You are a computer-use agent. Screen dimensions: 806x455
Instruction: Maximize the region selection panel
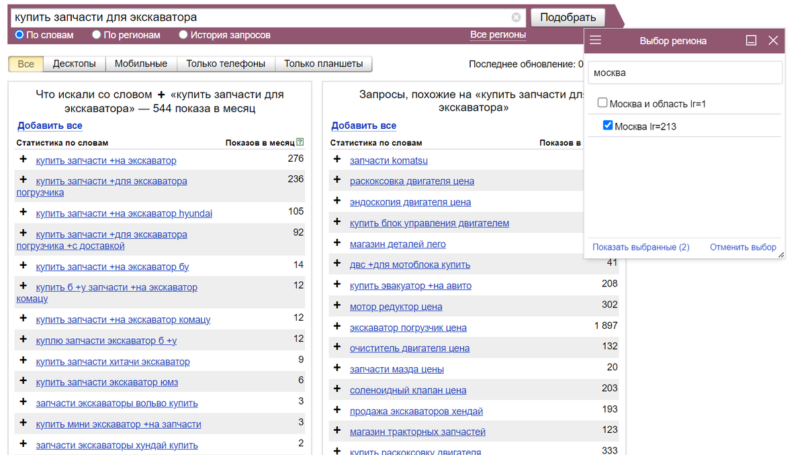coord(752,40)
